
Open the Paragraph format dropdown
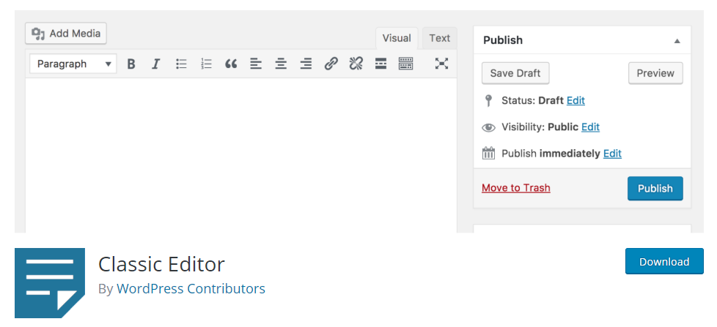[x=73, y=64]
